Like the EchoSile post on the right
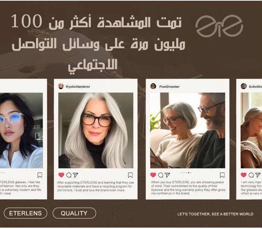Viewport: 262px width, 229px height. 243,175
